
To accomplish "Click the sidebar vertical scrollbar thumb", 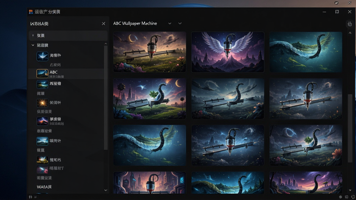I will pos(106,98).
